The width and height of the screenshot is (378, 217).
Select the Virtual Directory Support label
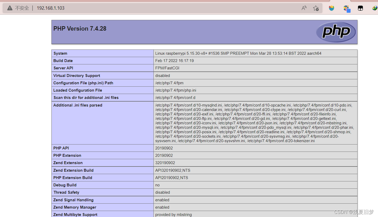click(77, 76)
